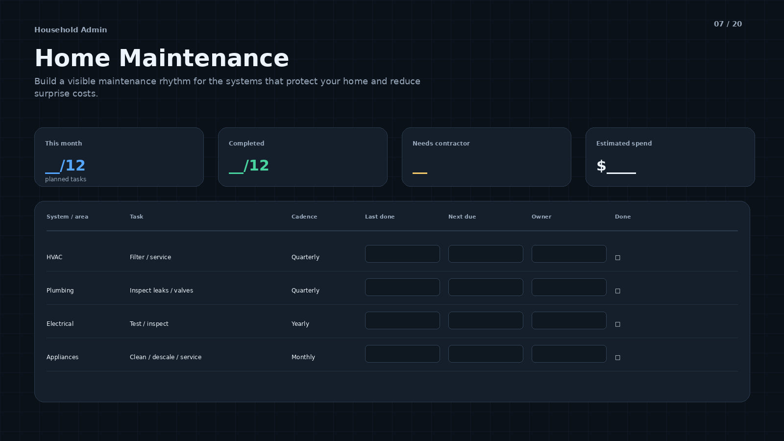
Task: Click the 'Monthly' cadence cell
Action: (303, 357)
